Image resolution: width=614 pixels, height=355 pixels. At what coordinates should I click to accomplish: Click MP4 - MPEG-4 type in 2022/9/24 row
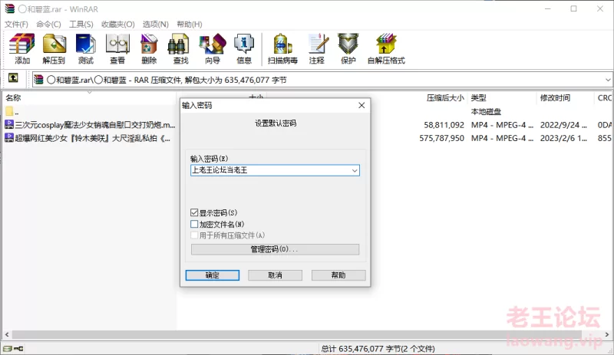[502, 125]
